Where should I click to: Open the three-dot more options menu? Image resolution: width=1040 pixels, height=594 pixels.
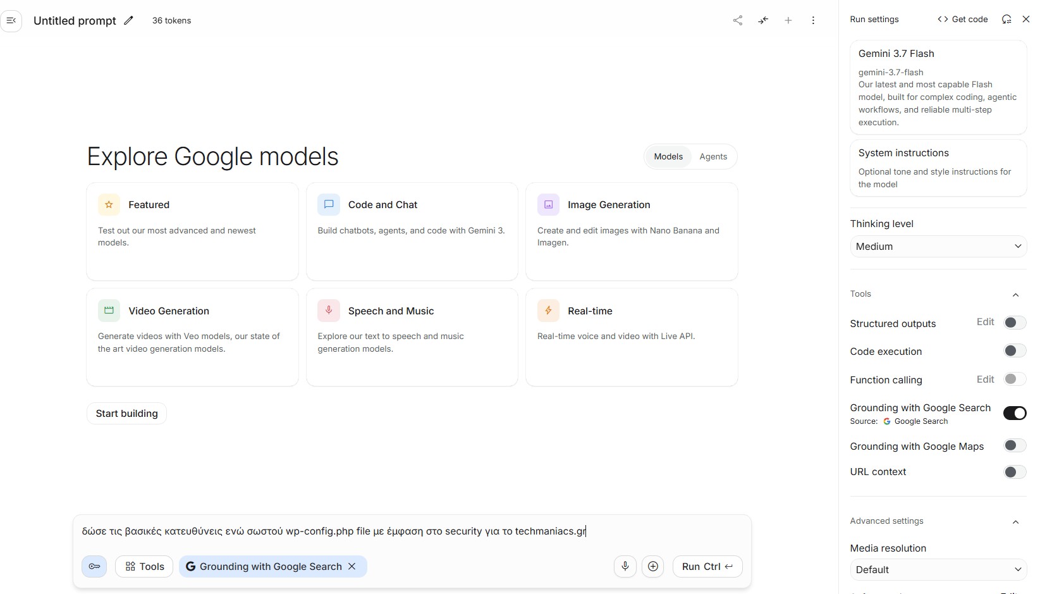[x=813, y=20]
